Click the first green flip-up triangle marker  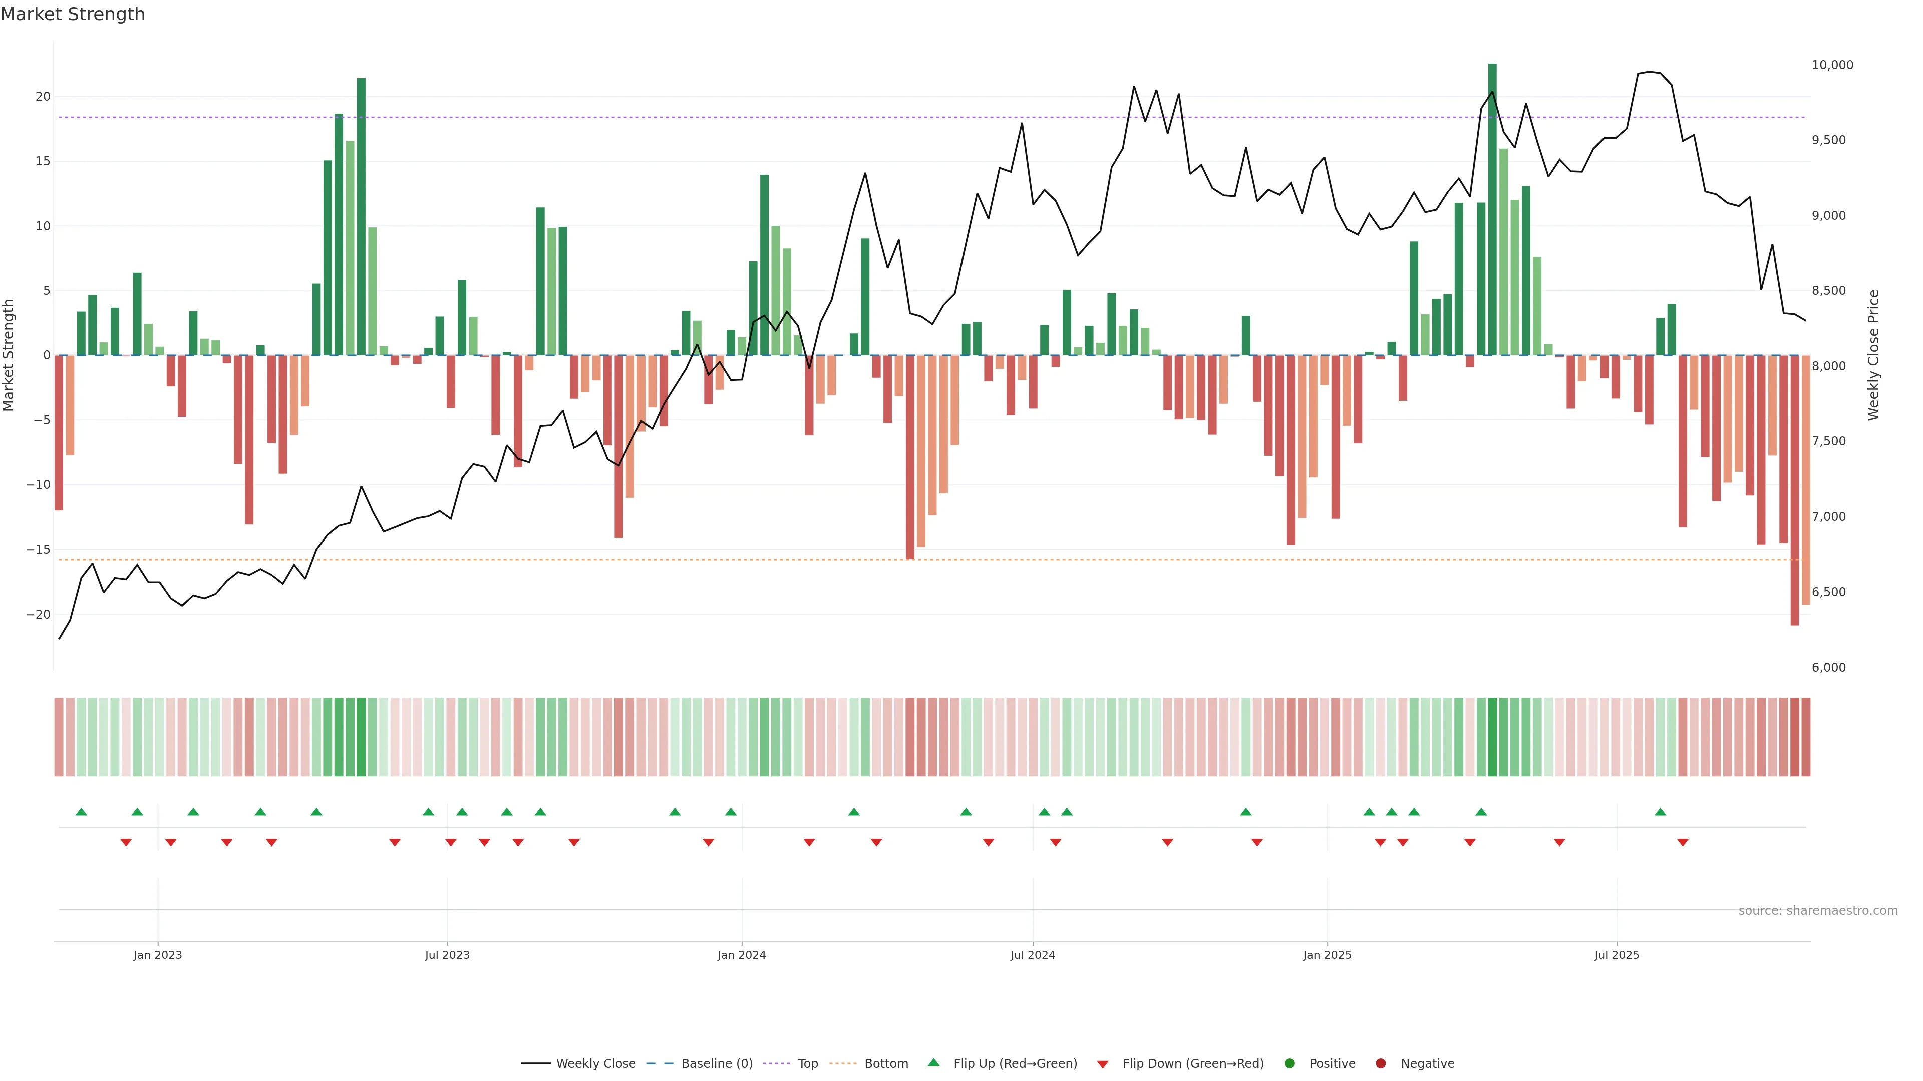click(81, 812)
